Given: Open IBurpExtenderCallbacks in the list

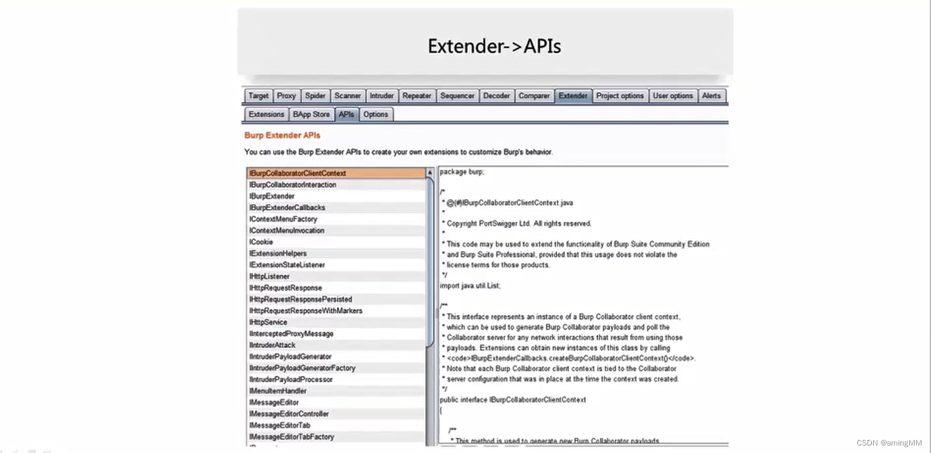Looking at the screenshot, I should click(336, 207).
